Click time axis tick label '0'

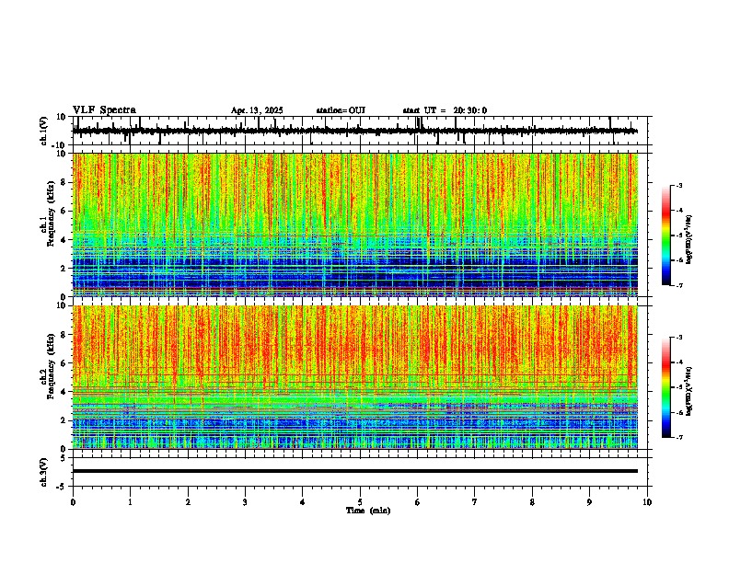click(73, 502)
